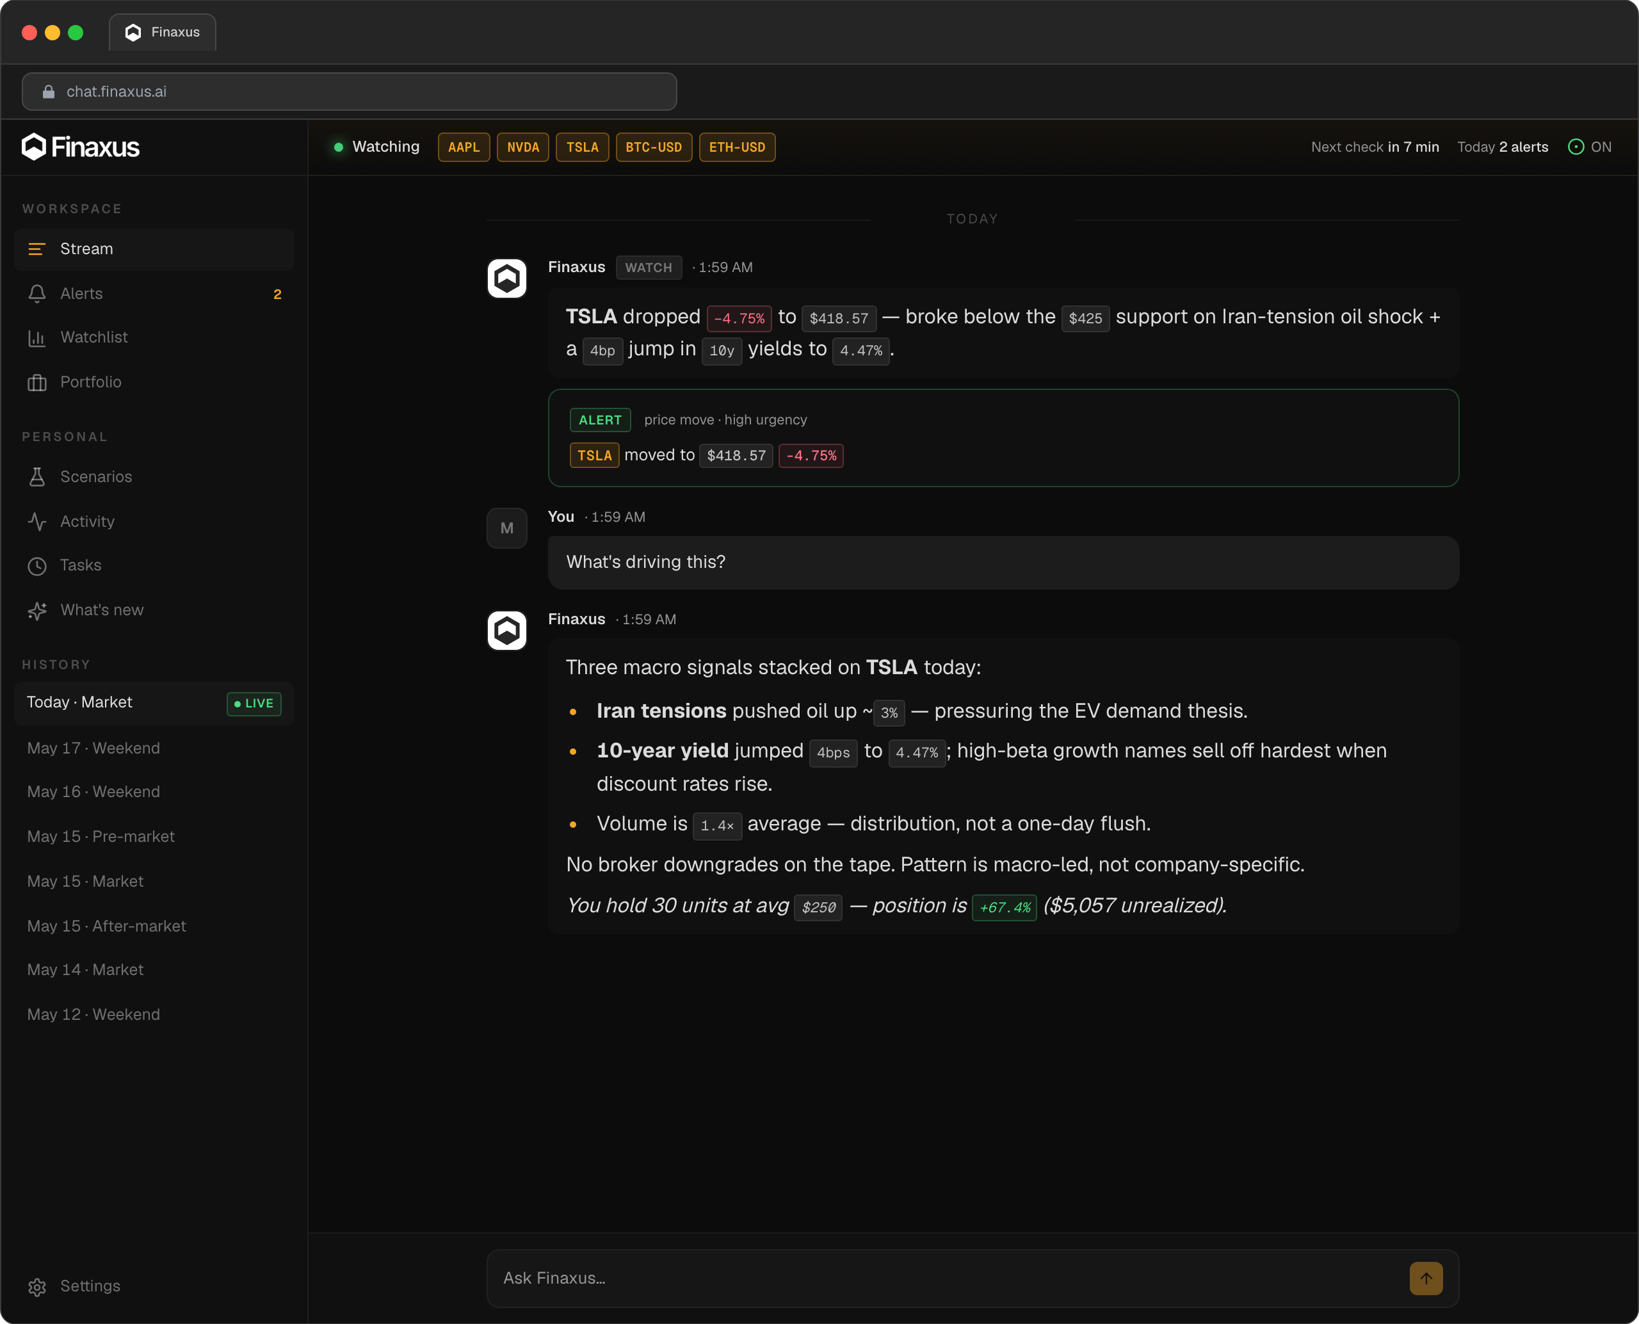The image size is (1639, 1324).
Task: Select the AAPL ticker chip
Action: [x=464, y=147]
